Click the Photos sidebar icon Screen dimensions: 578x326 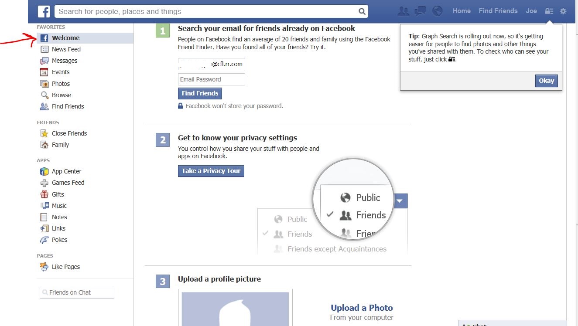(x=44, y=84)
